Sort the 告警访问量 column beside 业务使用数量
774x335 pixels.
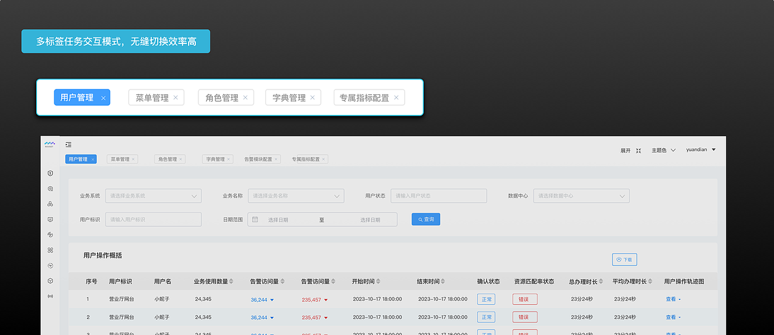pyautogui.click(x=282, y=281)
